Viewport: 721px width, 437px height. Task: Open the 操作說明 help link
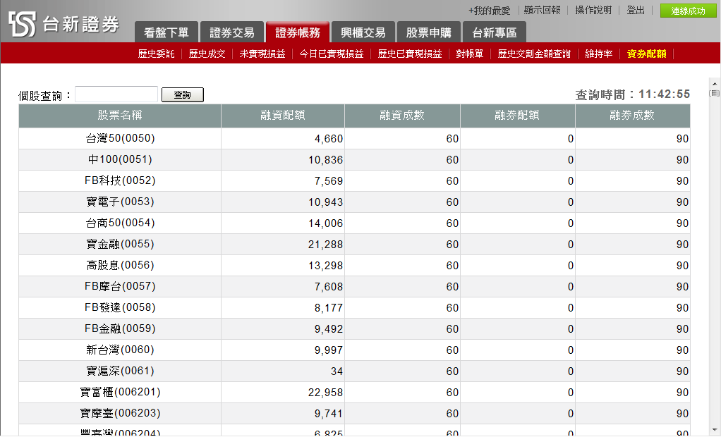(x=593, y=11)
